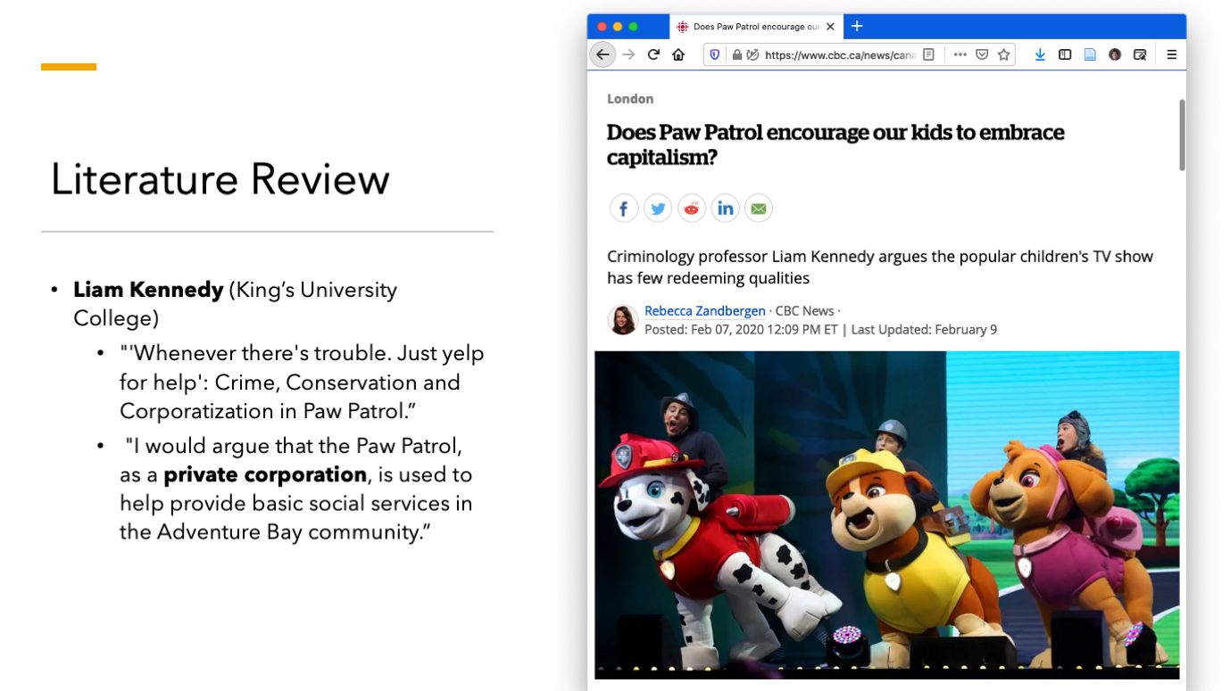Click the 'private corporation' bold text
The image size is (1230, 691).
(x=265, y=474)
